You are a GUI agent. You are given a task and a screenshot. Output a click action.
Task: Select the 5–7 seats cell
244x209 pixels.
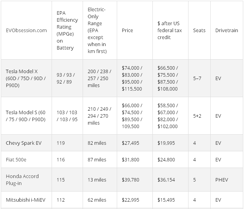click(x=197, y=78)
